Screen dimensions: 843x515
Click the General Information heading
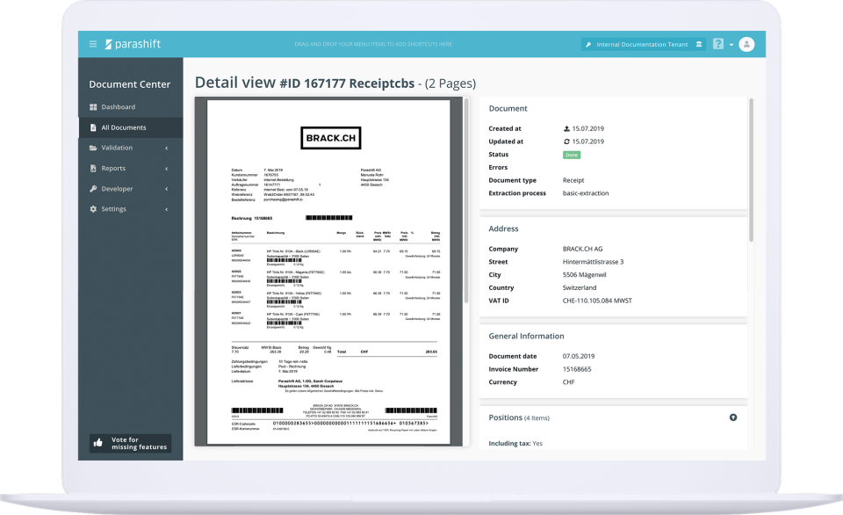(526, 336)
